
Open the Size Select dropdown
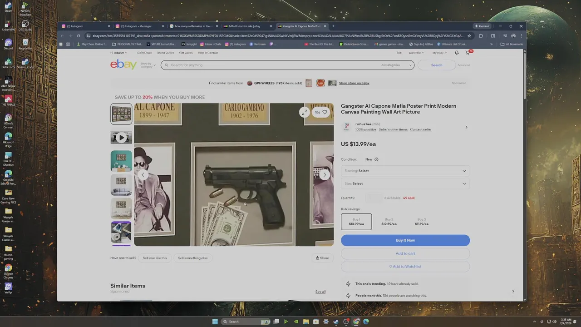coord(405,183)
